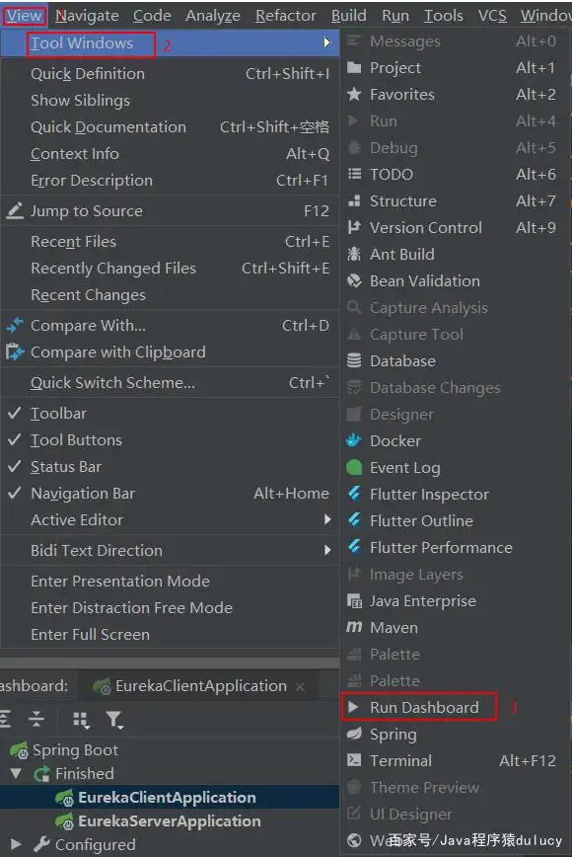The width and height of the screenshot is (572, 857).
Task: Click the Favorites star icon
Action: (354, 94)
